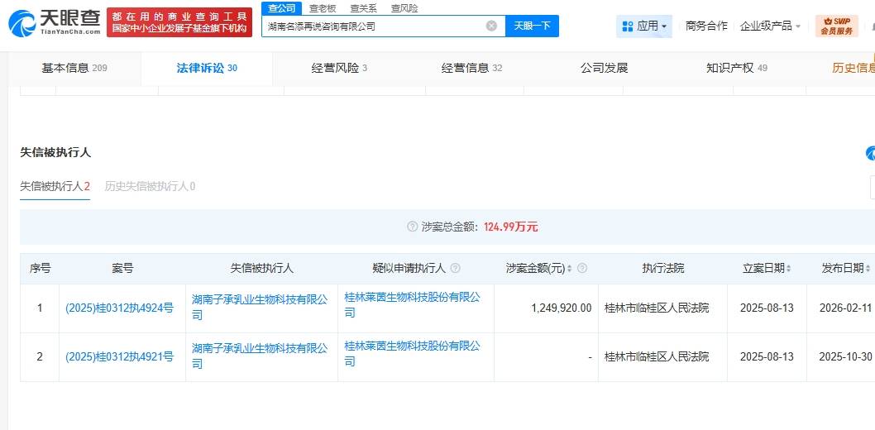
Task: Open the 经营风险 tab
Action: [339, 68]
